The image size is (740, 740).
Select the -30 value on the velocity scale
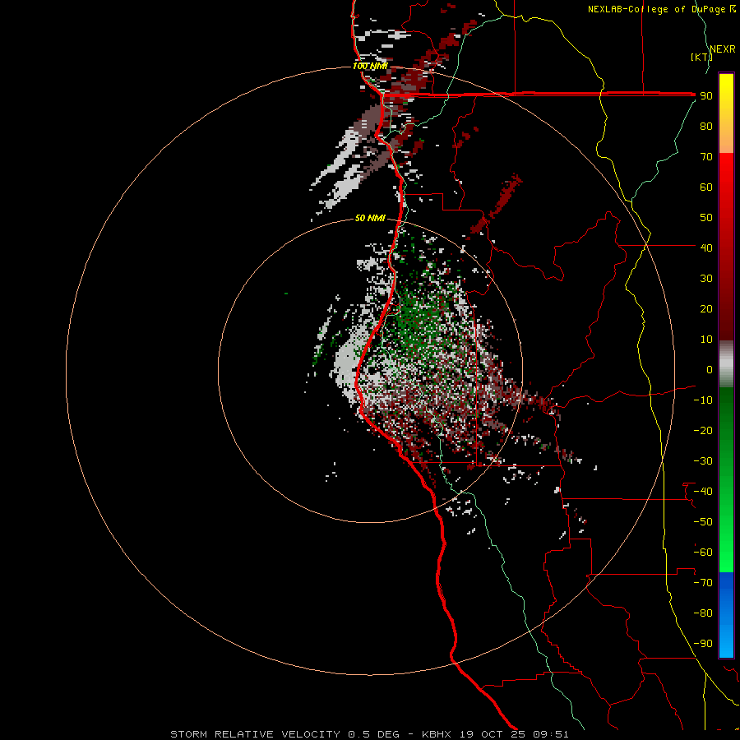click(703, 461)
